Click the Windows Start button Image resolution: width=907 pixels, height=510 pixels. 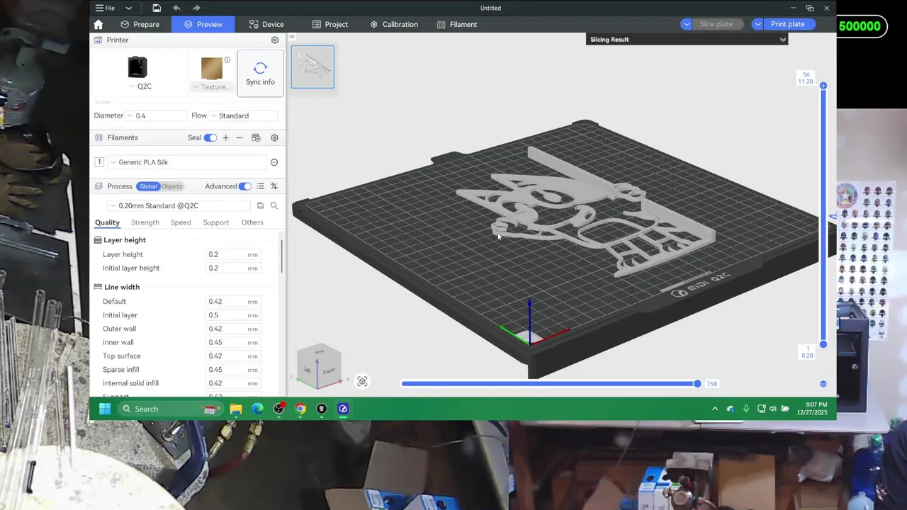[105, 409]
